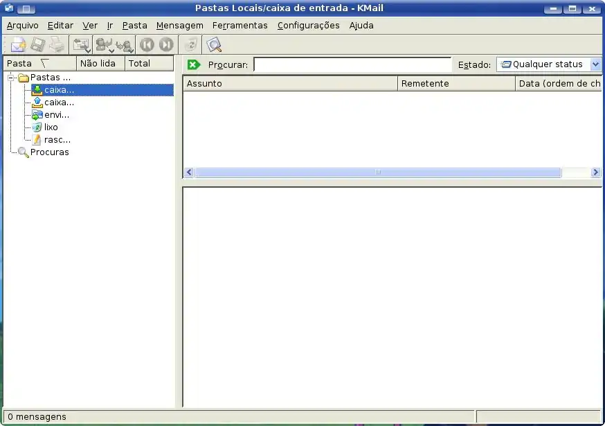This screenshot has width=605, height=426.
Task: Clear the quick search with green X icon
Action: [194, 64]
